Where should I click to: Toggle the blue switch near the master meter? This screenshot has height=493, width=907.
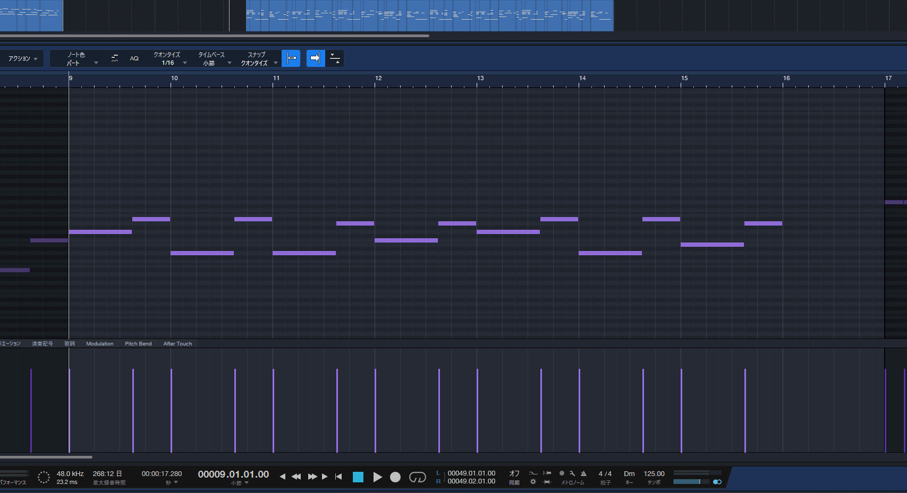(717, 482)
